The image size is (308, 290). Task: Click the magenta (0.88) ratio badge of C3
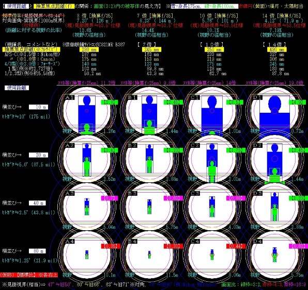click(x=236, y=198)
